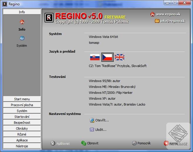193x152 pixels.
Task: Click the Regino R logo in header
Action: pos(49,18)
